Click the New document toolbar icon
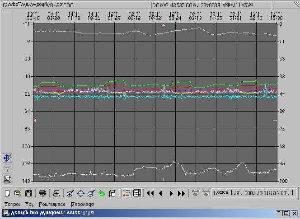Viewport: 300px width, 219px height. click(8, 193)
